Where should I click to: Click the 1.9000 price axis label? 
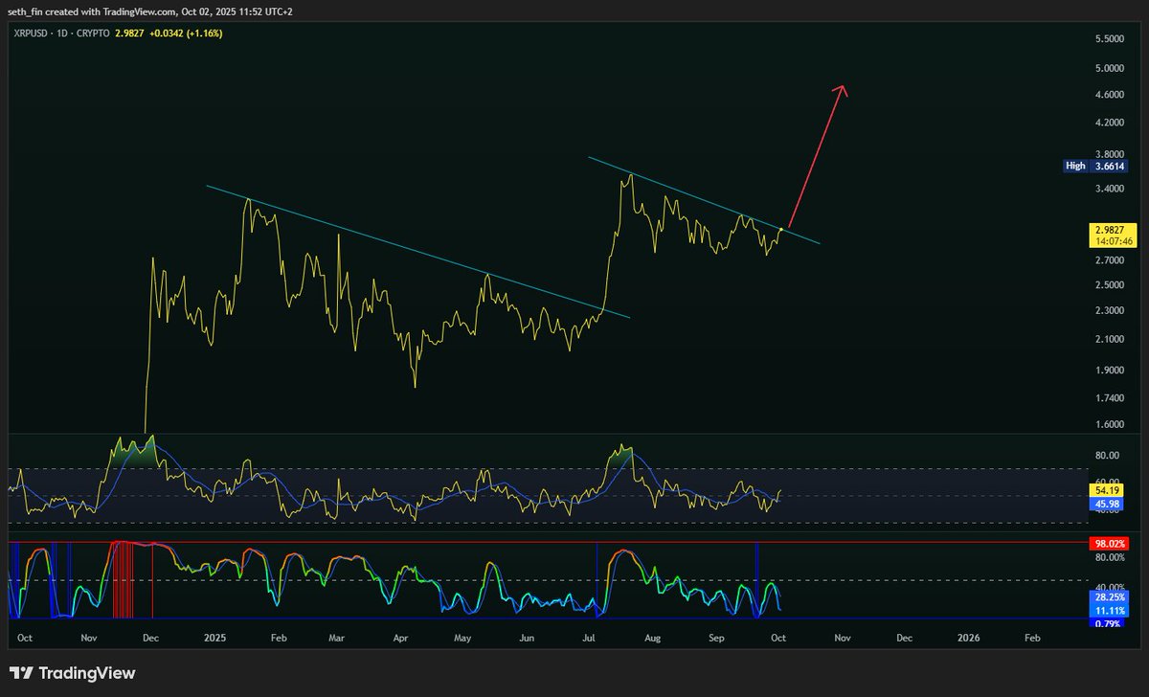click(x=1110, y=371)
